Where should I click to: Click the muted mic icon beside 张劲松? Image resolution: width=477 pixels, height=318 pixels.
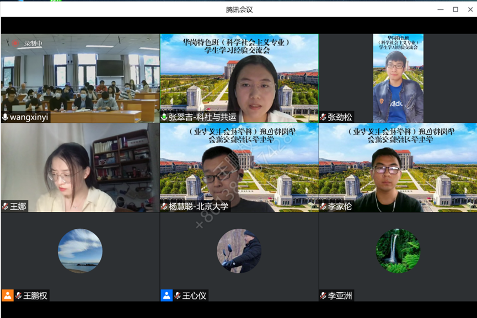[x=323, y=117]
